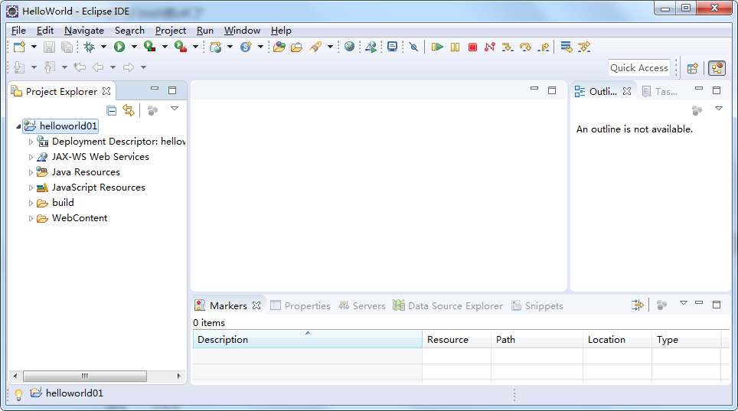Collapse the helloworld01 project node
This screenshot has height=411, width=738.
[19, 126]
